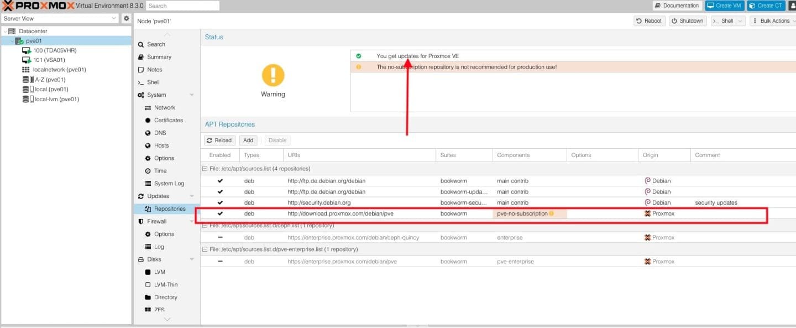Open the System Log entry
The image size is (796, 328).
(169, 184)
